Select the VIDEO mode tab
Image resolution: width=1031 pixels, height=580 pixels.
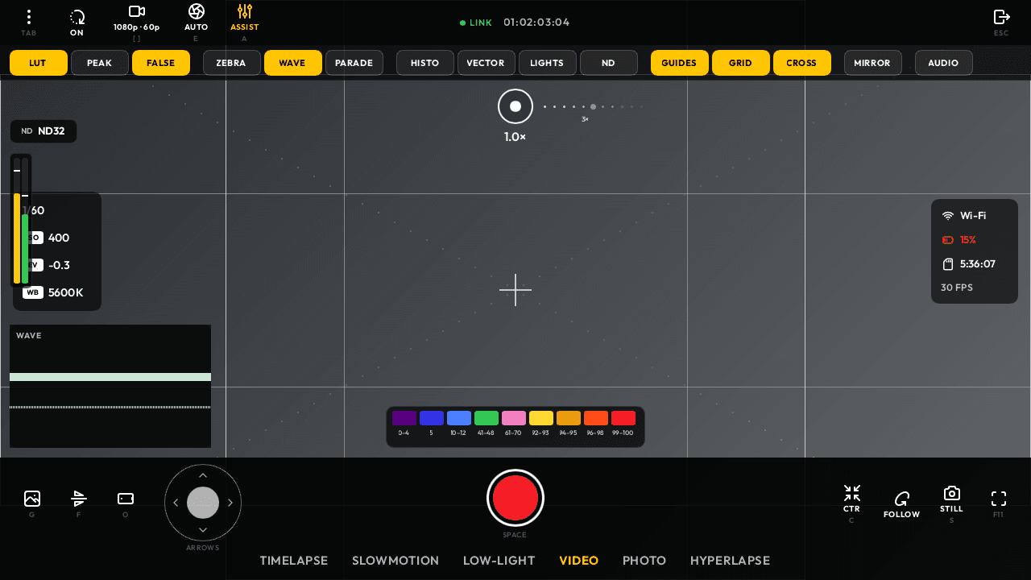(x=579, y=561)
